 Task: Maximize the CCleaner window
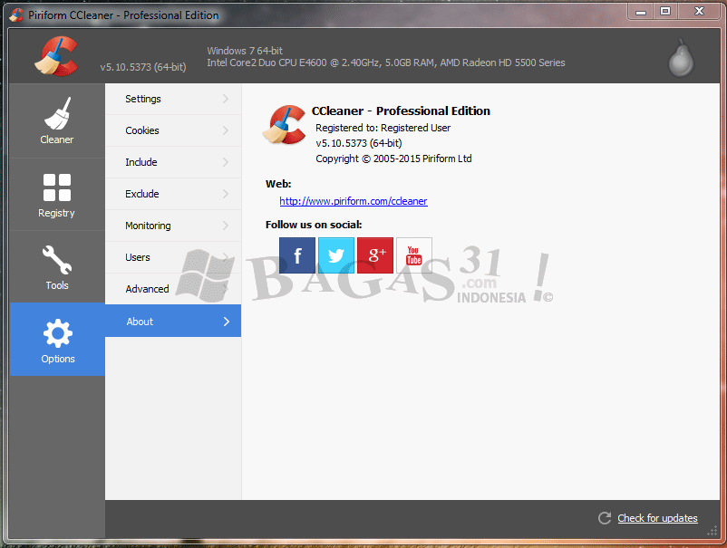(x=665, y=12)
